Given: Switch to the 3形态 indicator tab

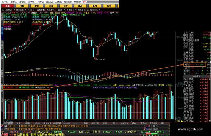Looking at the screenshot, I should pyautogui.click(x=37, y=123).
